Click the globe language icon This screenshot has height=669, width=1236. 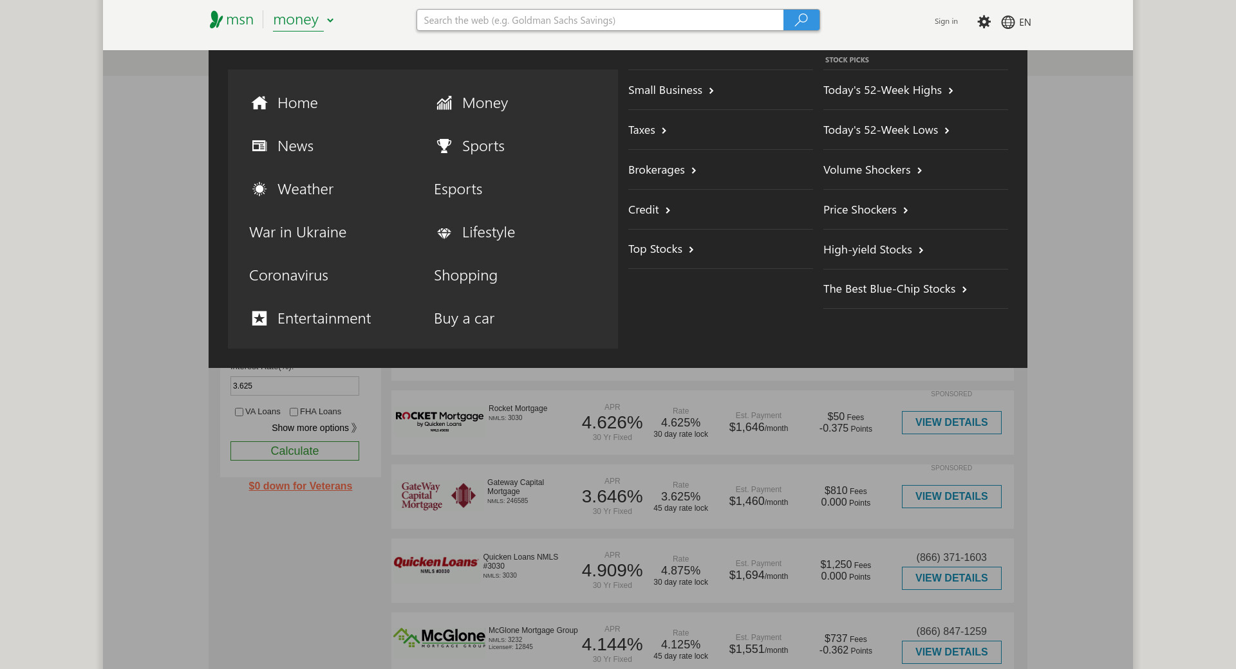tap(1008, 22)
